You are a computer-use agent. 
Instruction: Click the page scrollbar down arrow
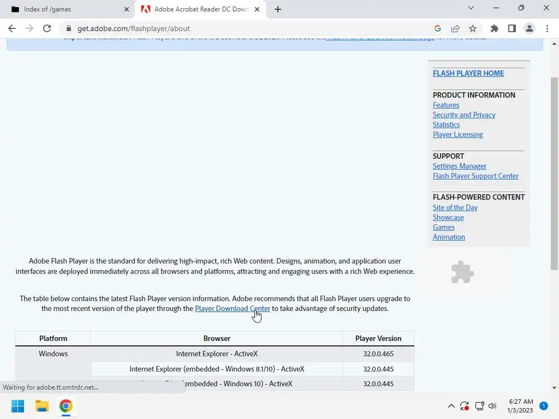click(x=554, y=388)
